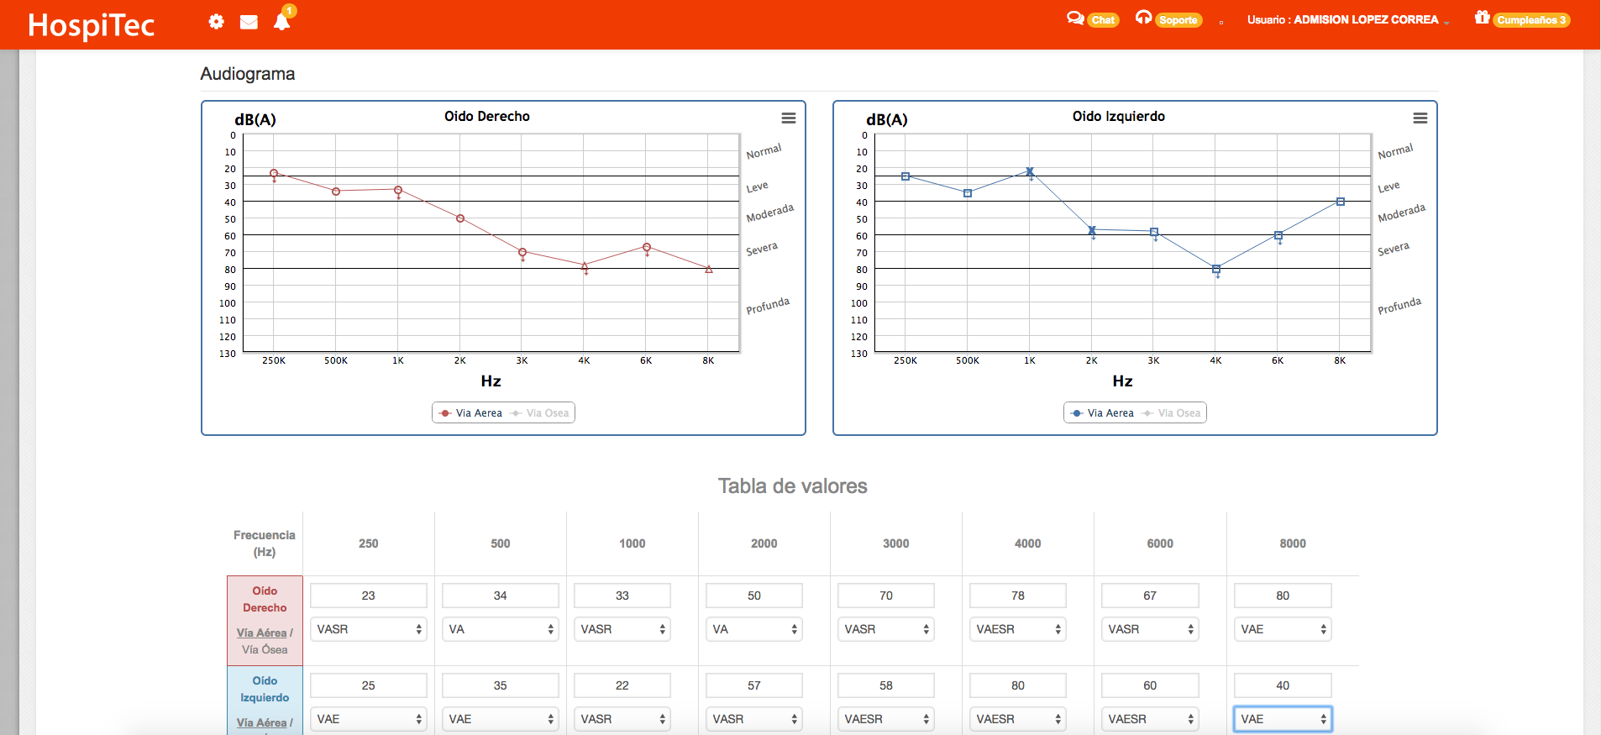Screen dimensions: 1601x735
Task: Toggle Via Osea series in right ear chart
Action: (541, 413)
